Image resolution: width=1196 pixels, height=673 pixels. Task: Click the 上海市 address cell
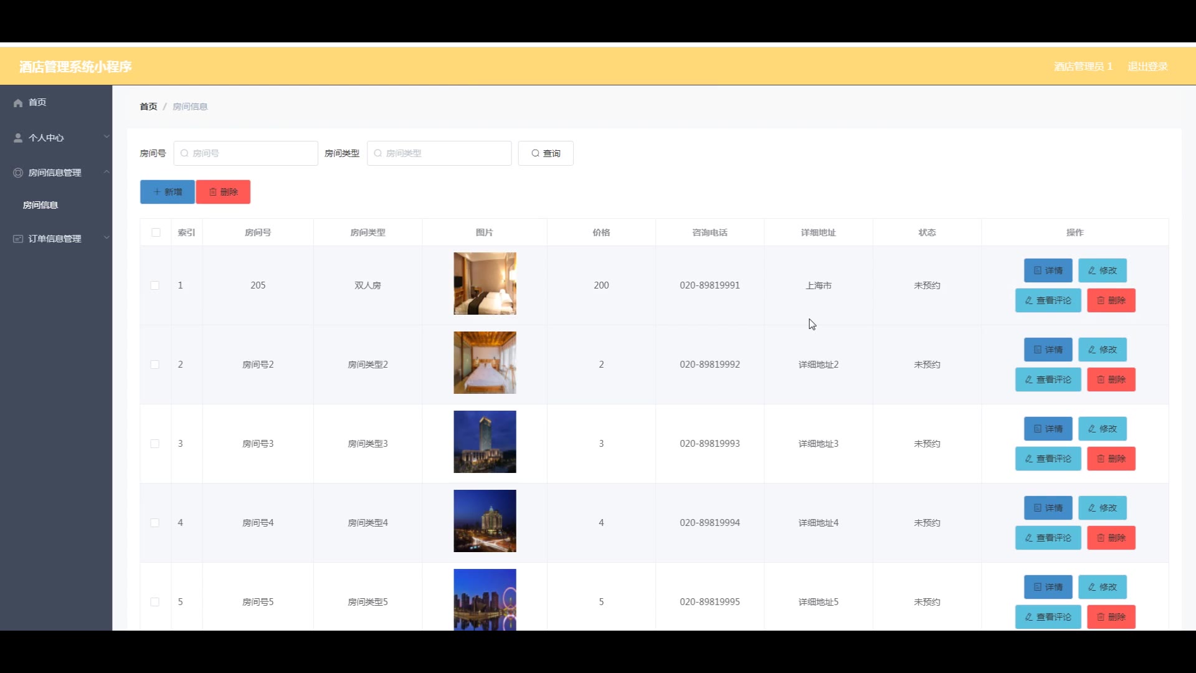819,285
